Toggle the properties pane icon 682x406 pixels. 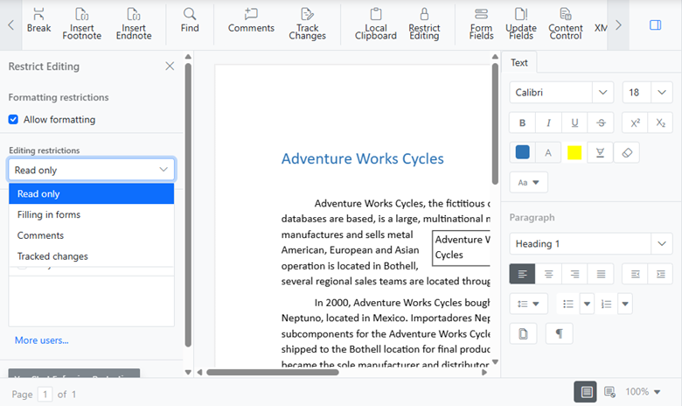pyautogui.click(x=656, y=25)
